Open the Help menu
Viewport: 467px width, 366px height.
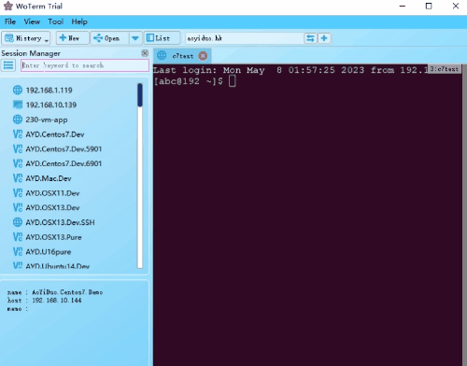(x=79, y=21)
